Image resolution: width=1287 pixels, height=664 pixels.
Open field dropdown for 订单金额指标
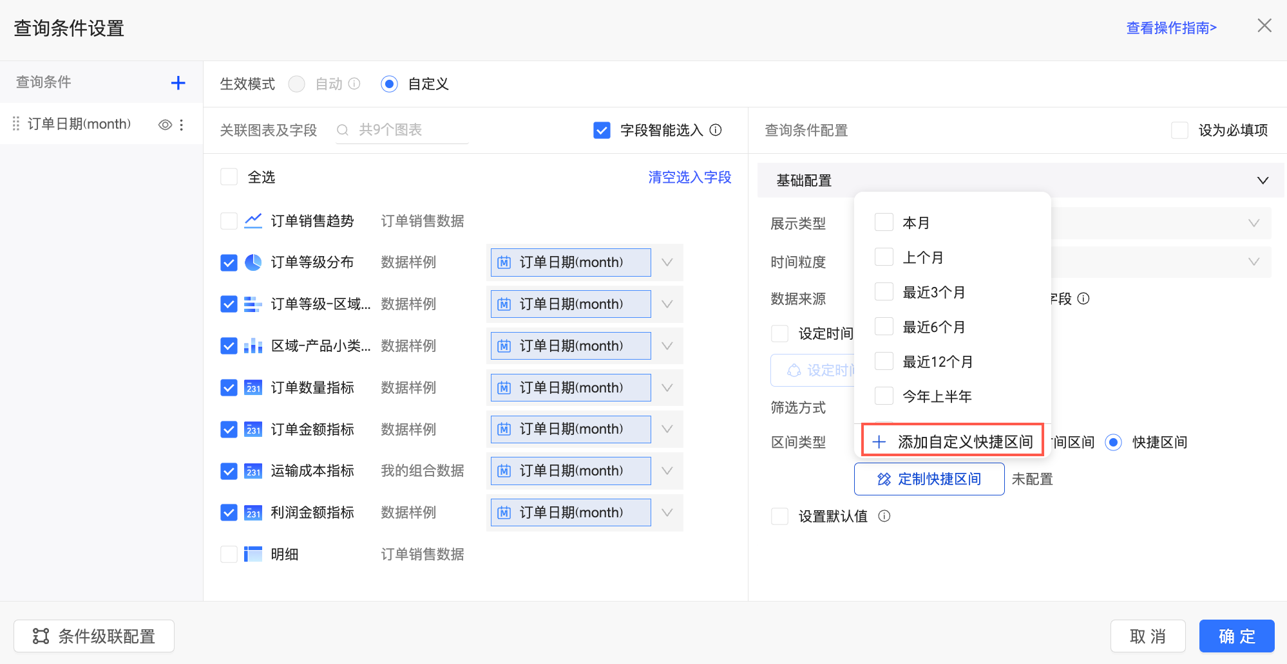pyautogui.click(x=667, y=429)
